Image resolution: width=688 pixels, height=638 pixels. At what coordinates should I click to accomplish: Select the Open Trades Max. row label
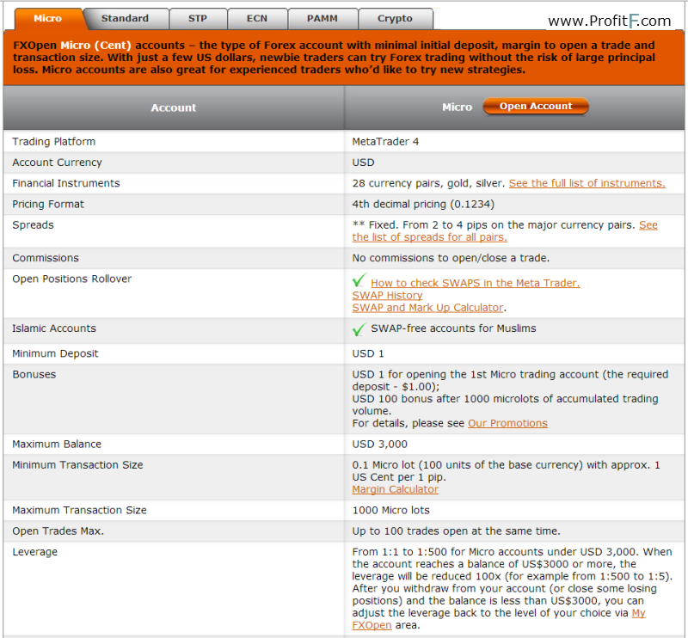[x=58, y=531]
